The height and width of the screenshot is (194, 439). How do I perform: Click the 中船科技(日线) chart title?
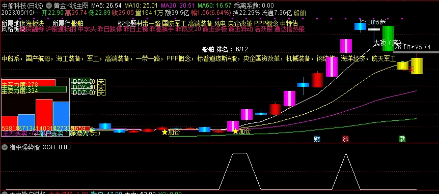point(23,5)
